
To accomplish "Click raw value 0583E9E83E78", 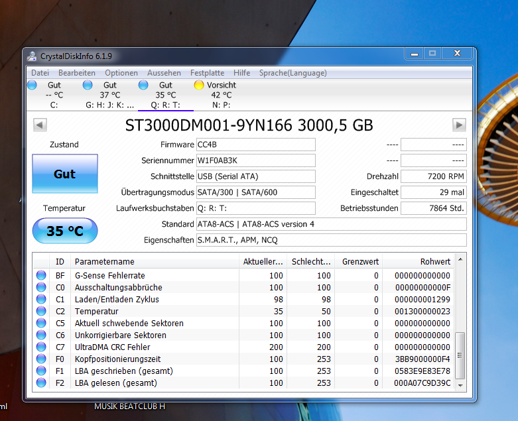I will pos(422,371).
